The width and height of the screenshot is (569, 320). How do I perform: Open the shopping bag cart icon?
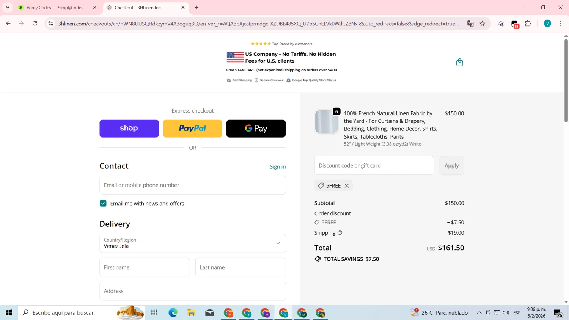[x=459, y=63]
